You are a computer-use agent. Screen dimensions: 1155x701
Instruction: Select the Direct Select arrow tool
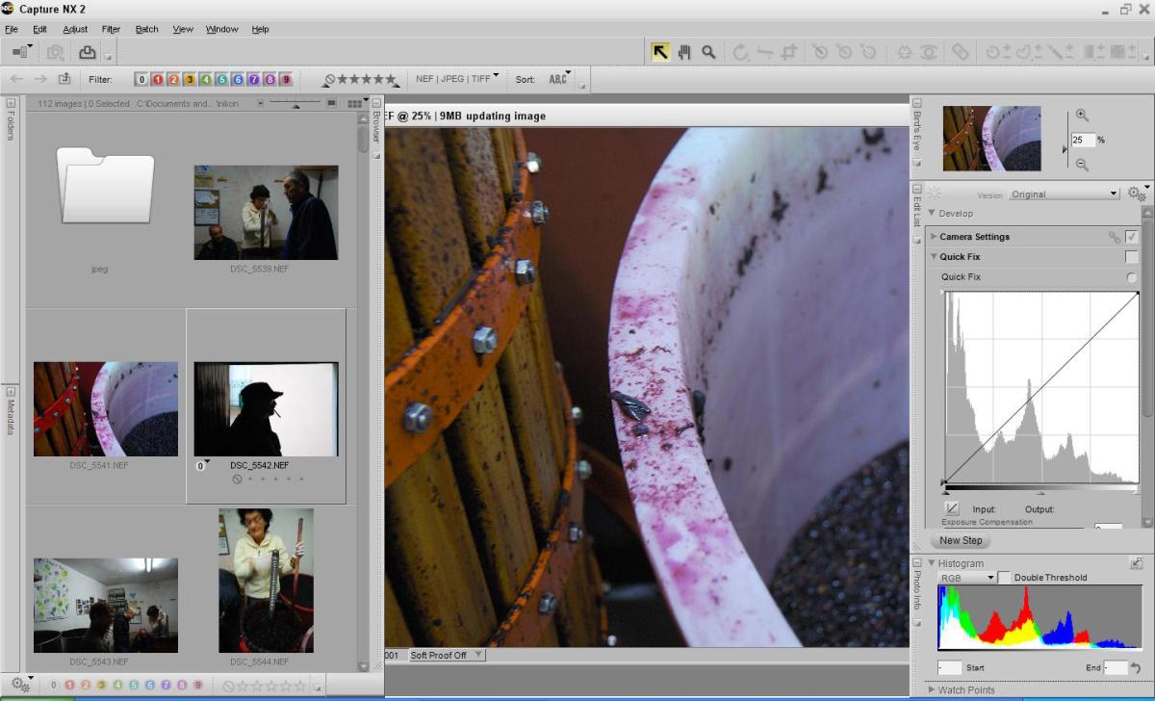point(660,52)
